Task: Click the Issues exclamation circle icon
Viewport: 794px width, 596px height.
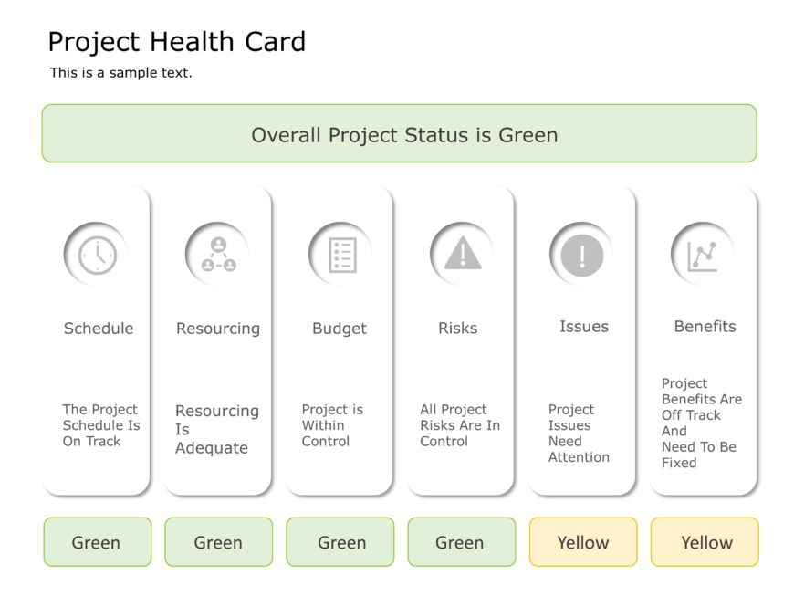Action: (582, 255)
